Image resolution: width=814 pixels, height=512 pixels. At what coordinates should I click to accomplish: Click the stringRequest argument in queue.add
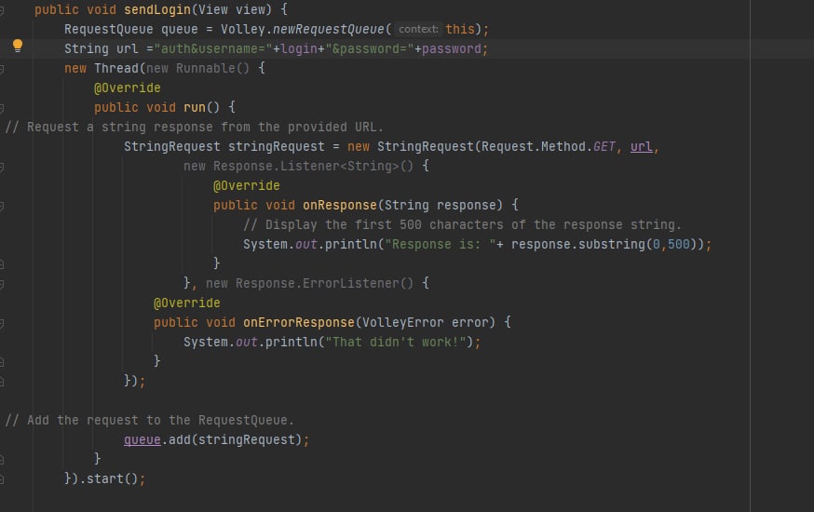247,440
